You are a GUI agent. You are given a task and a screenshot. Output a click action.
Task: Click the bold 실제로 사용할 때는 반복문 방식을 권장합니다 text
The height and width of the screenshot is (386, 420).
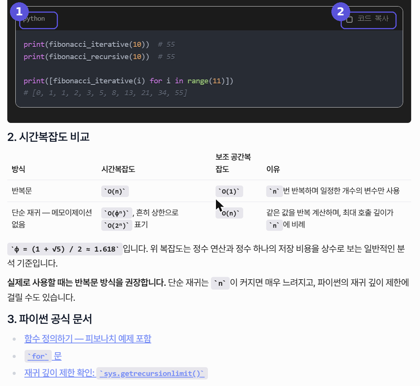point(87,282)
